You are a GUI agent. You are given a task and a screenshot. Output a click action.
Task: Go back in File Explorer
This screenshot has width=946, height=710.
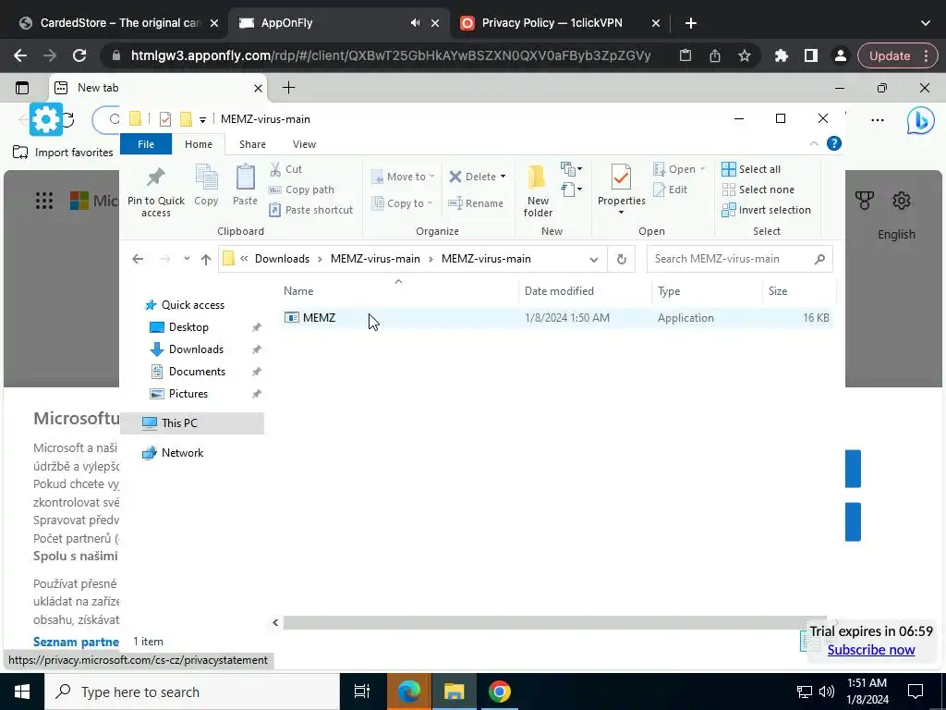tap(138, 259)
